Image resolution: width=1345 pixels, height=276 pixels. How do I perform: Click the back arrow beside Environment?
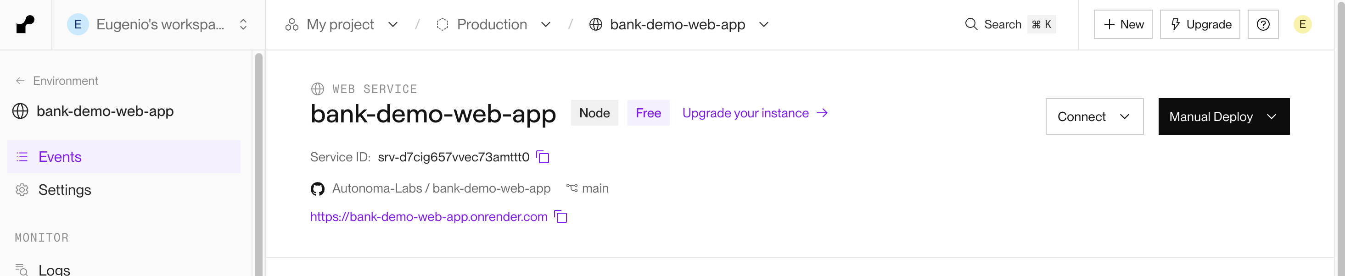coord(20,81)
